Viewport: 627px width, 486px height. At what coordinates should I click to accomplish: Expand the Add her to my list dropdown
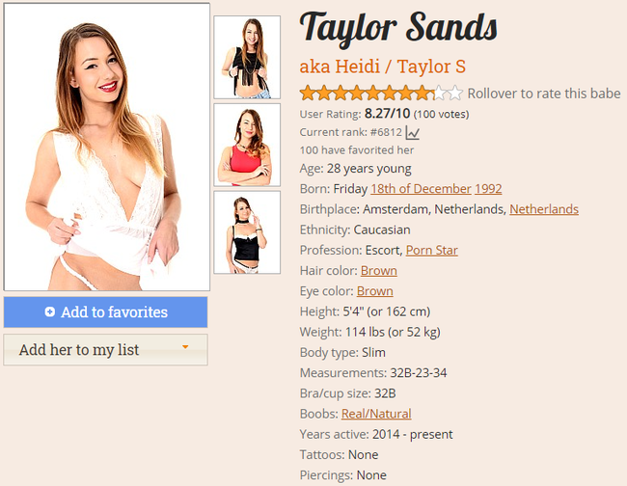click(105, 350)
